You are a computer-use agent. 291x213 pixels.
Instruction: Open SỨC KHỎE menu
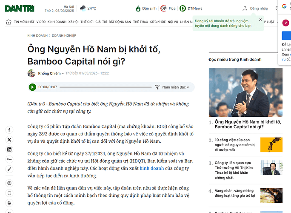point(158,22)
